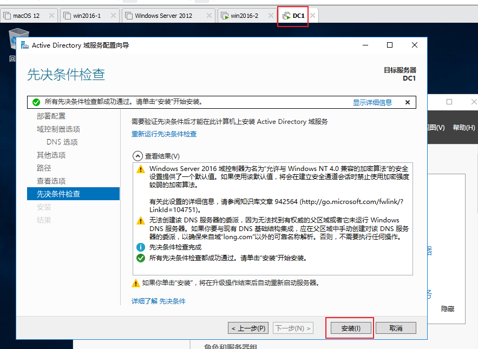The image size is (478, 349).
Task: Select the DC1 VM tab
Action: click(298, 16)
